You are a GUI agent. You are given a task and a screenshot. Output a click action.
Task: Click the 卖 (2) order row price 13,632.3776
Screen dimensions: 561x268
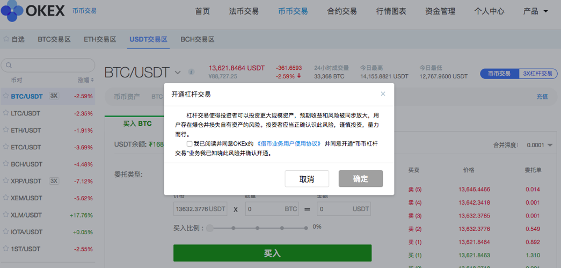(x=474, y=229)
